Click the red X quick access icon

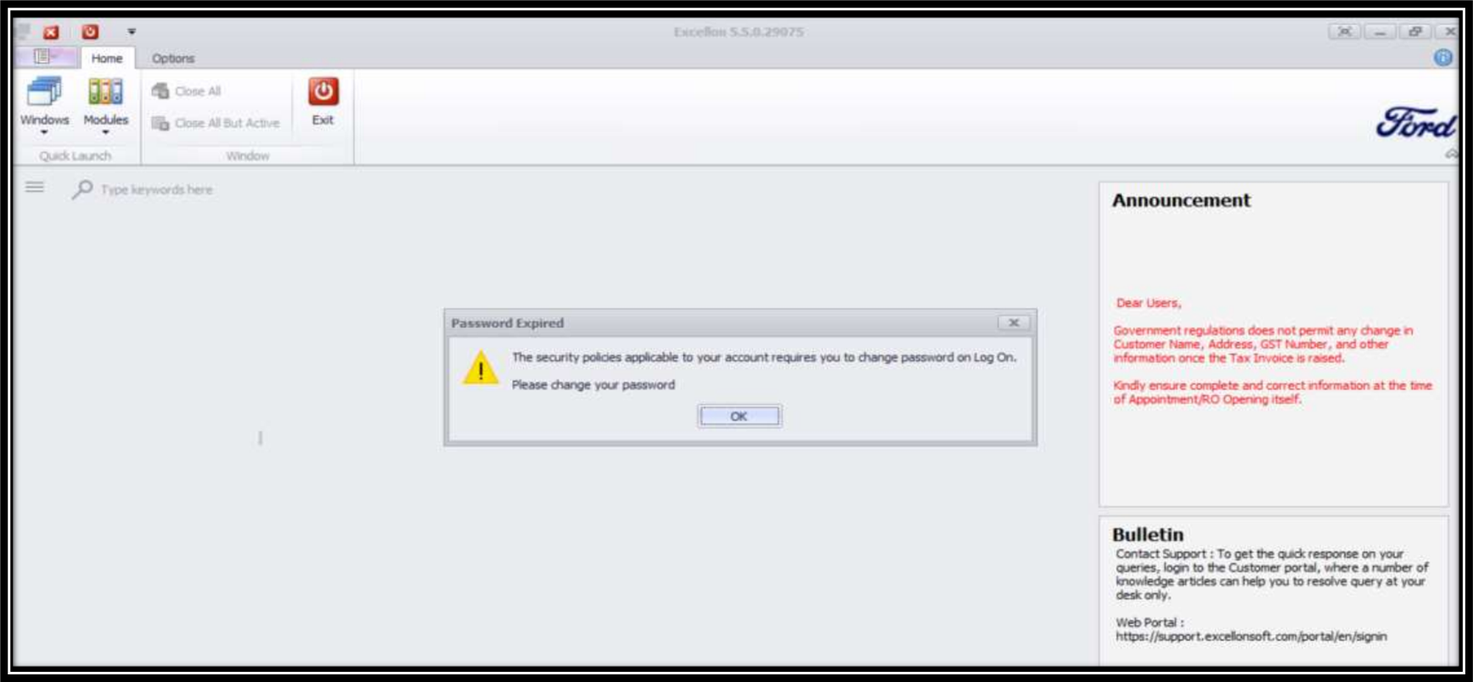click(51, 32)
